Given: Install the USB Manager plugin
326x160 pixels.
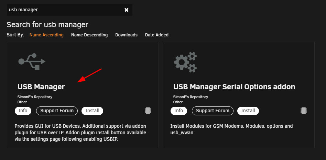Looking at the screenshot, I should tap(92, 111).
